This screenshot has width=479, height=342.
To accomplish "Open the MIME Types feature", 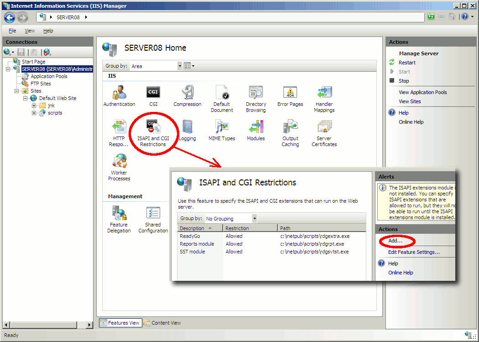I will [x=222, y=130].
